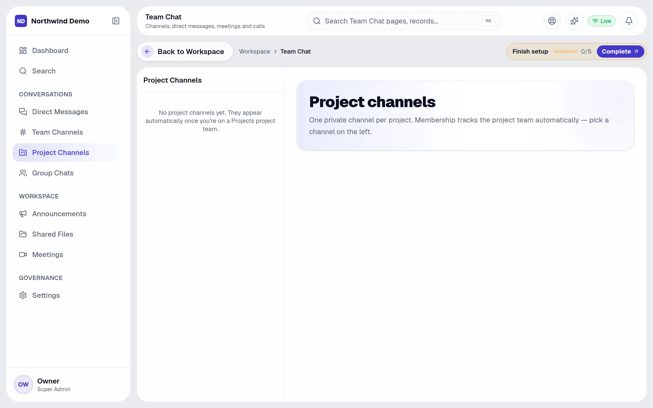Image resolution: width=653 pixels, height=408 pixels.
Task: Focus the Search Team Chat input field
Action: click(x=404, y=21)
